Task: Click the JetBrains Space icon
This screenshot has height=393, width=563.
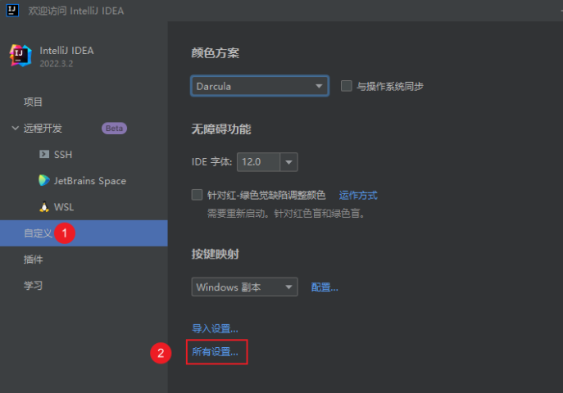Action: point(44,181)
